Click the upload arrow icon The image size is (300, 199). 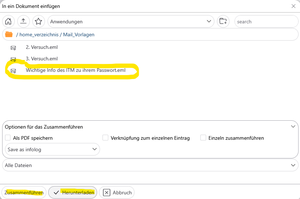point(23,22)
